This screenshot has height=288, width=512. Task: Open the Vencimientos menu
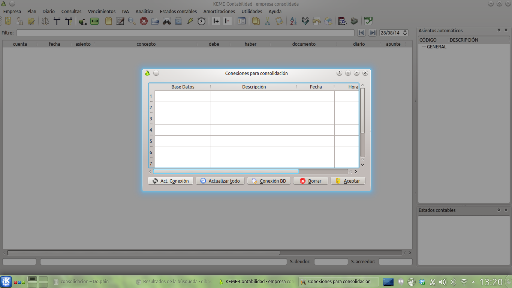[x=102, y=11]
